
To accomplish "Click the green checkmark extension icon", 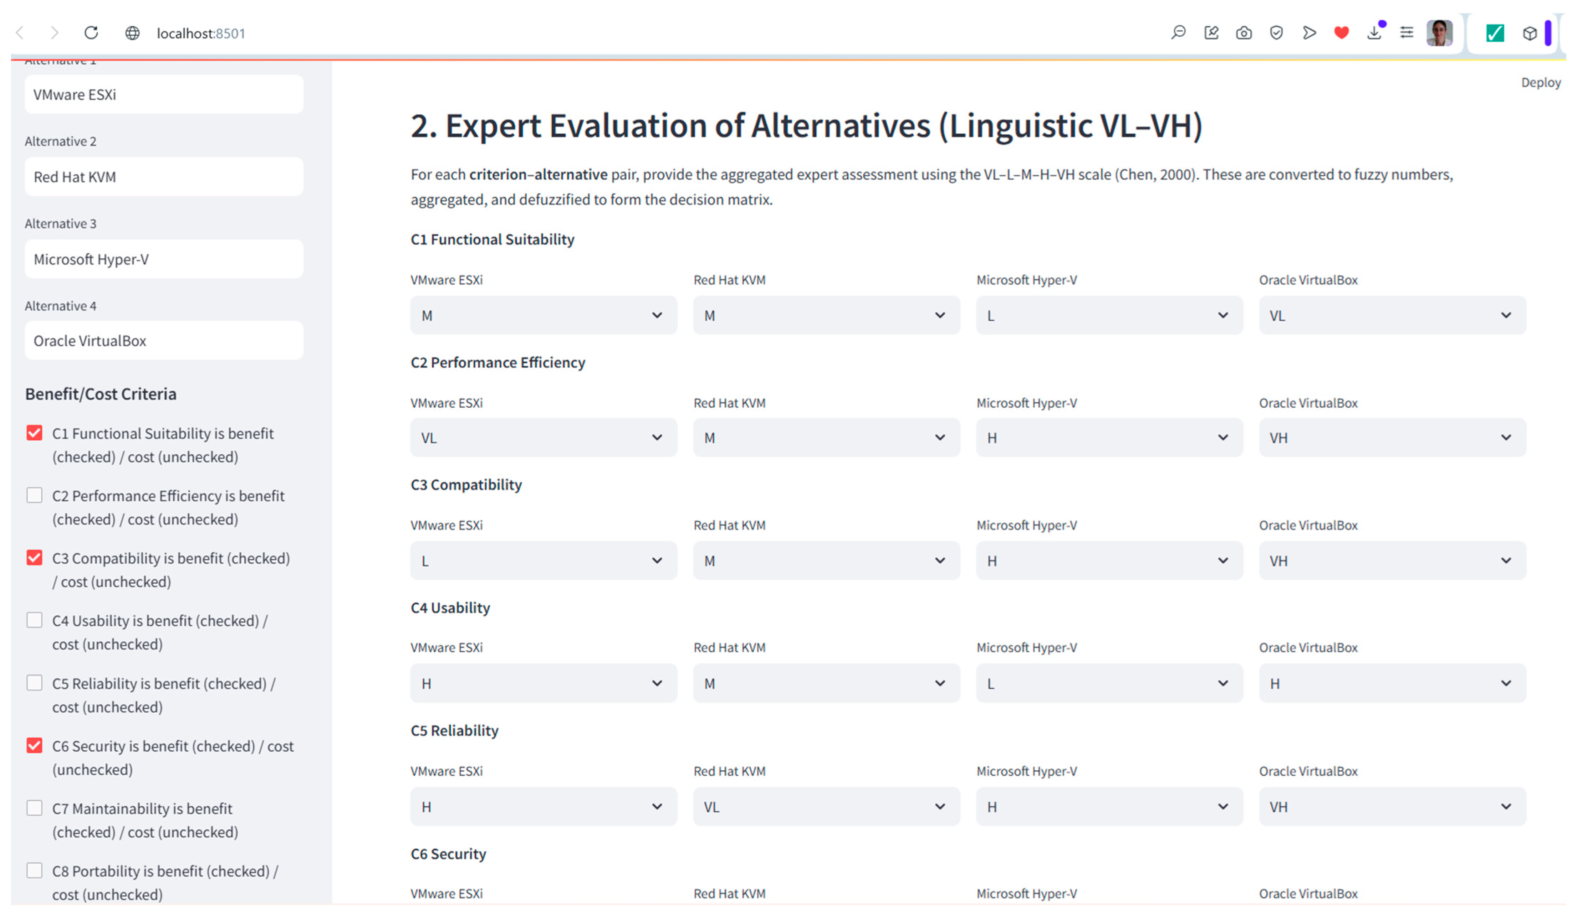I will [1494, 32].
